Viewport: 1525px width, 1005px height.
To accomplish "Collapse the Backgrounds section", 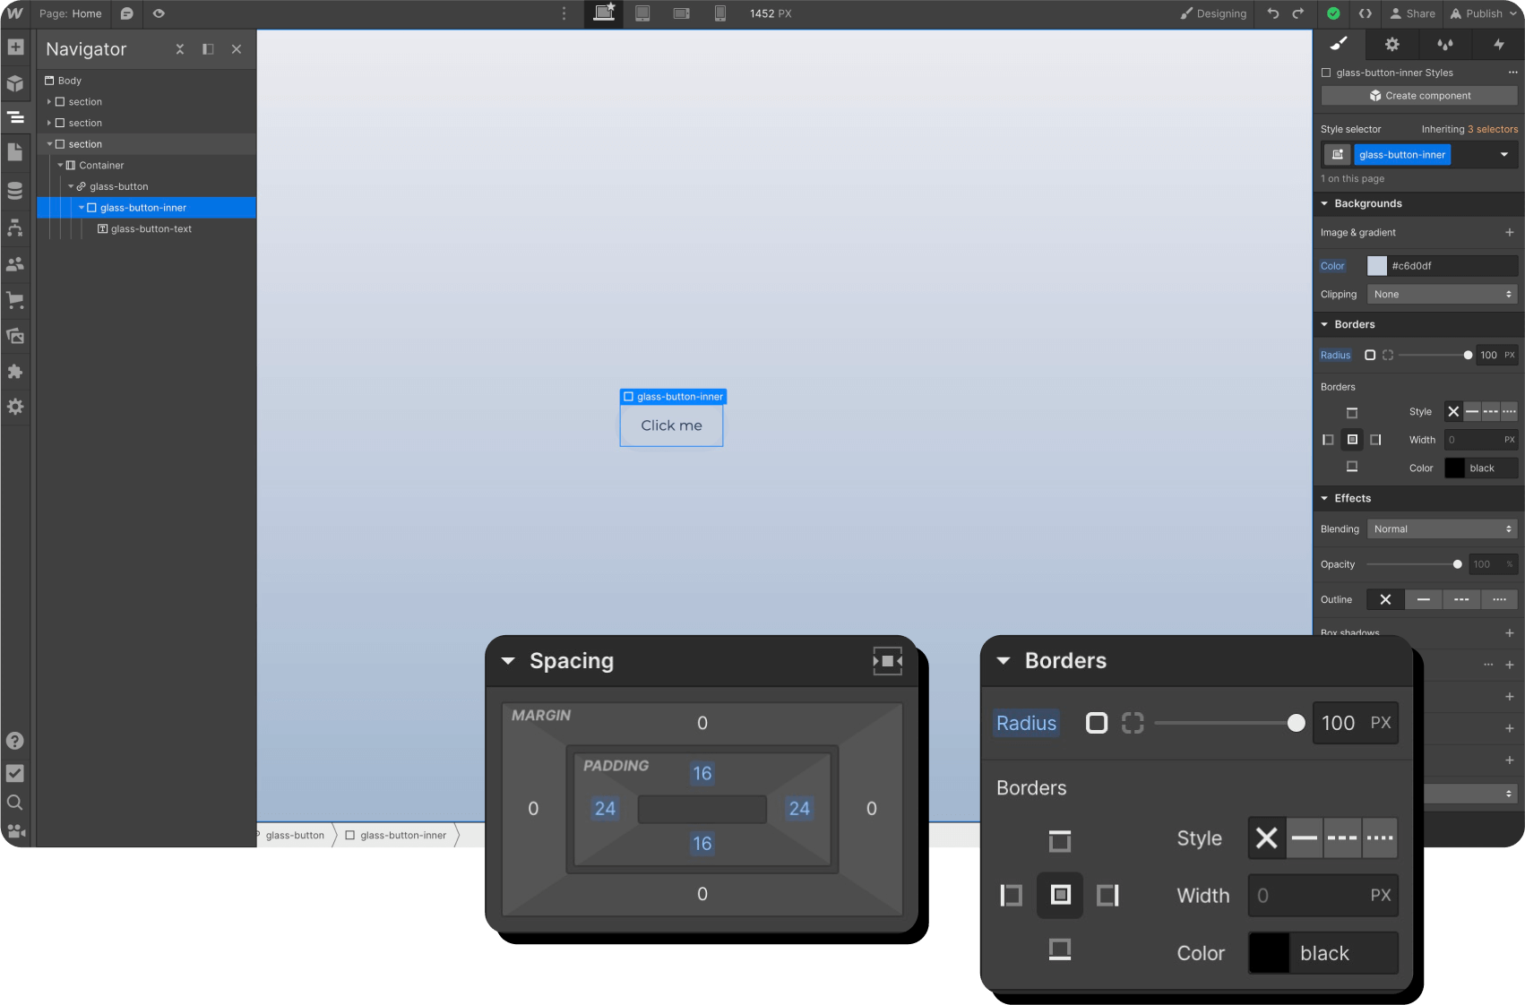I will [1324, 203].
